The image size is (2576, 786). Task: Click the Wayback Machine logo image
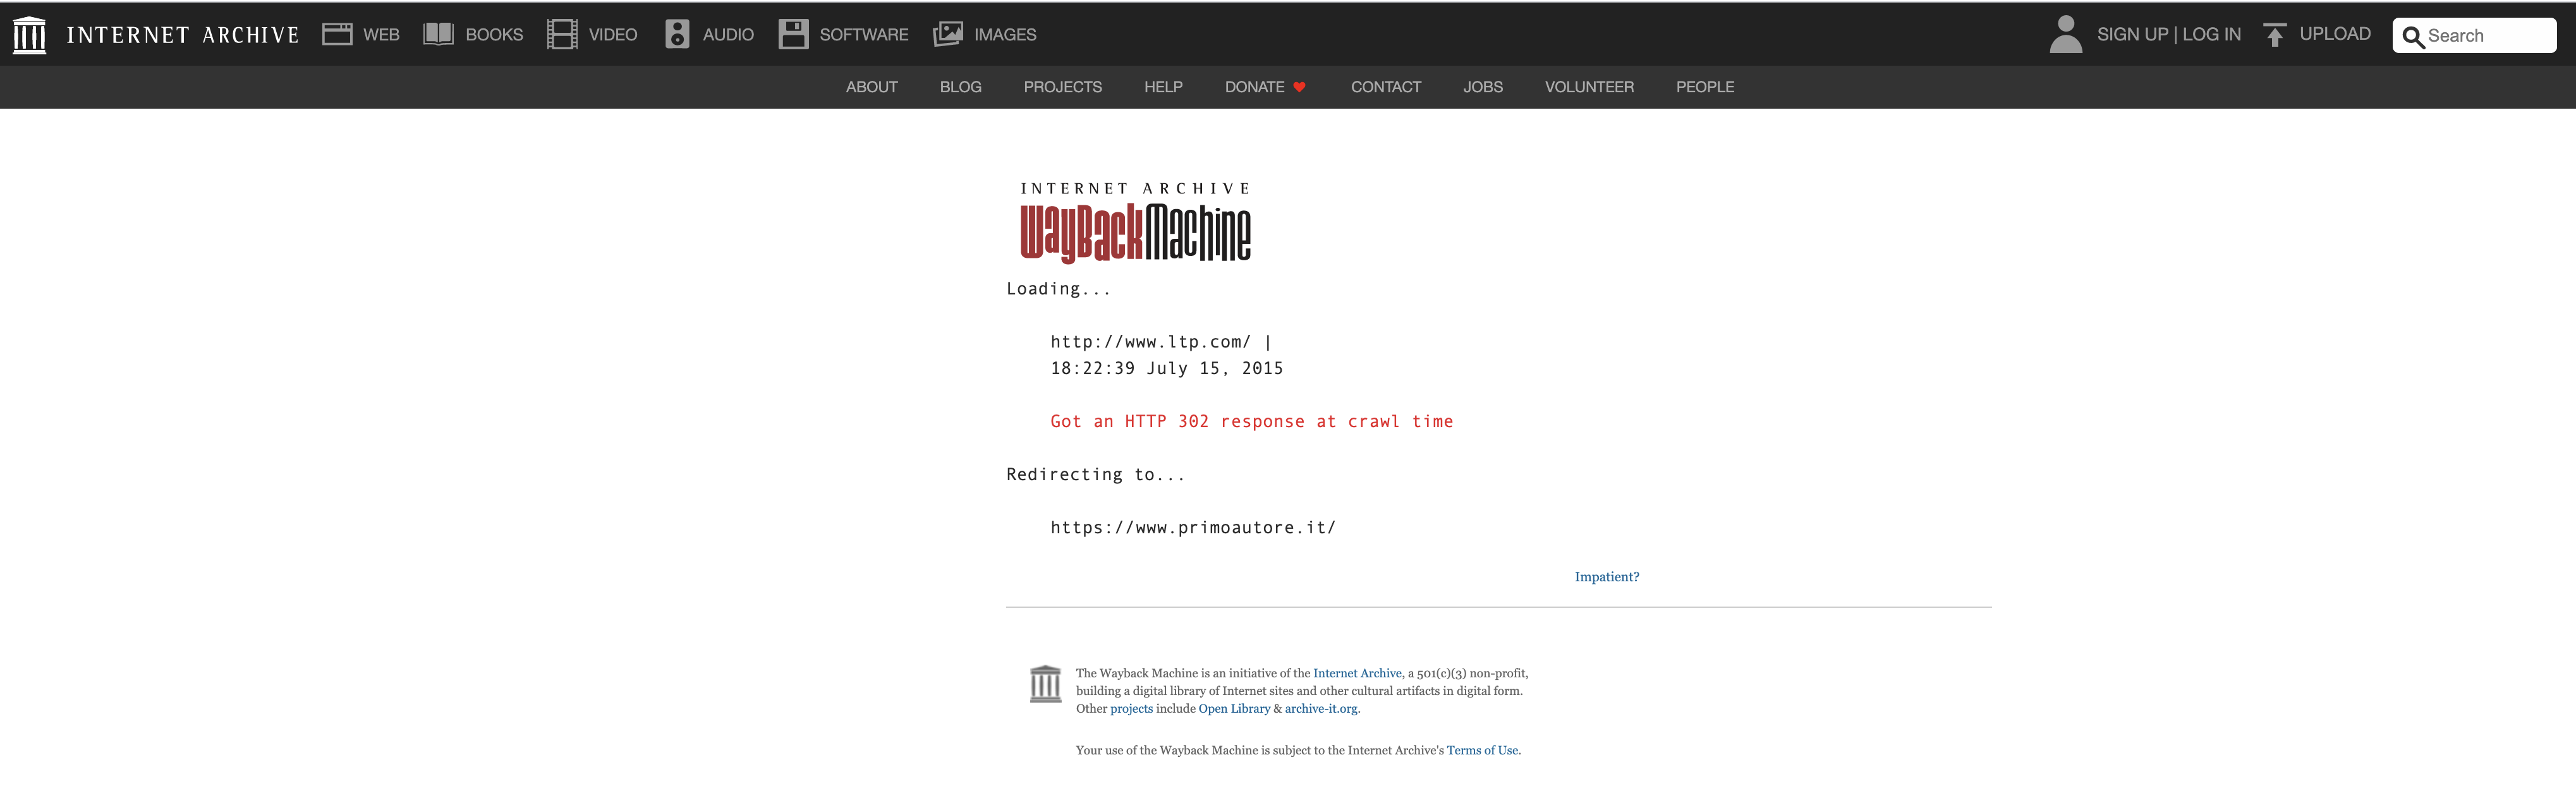pyautogui.click(x=1135, y=223)
